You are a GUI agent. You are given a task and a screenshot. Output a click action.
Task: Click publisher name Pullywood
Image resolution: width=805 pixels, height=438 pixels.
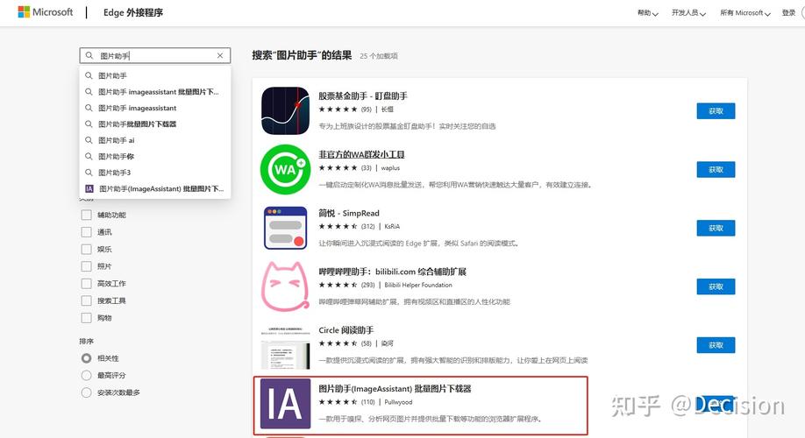click(398, 402)
